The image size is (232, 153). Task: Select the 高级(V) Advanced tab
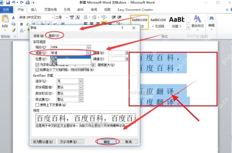pyautogui.click(x=54, y=36)
